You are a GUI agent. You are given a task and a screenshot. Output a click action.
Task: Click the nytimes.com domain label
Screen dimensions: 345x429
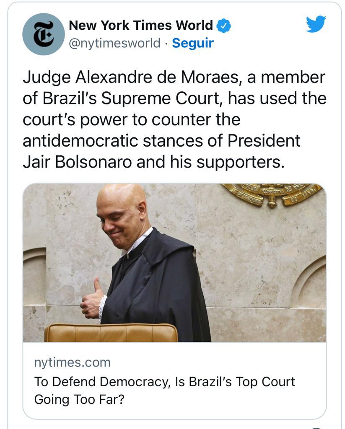pos(72,362)
